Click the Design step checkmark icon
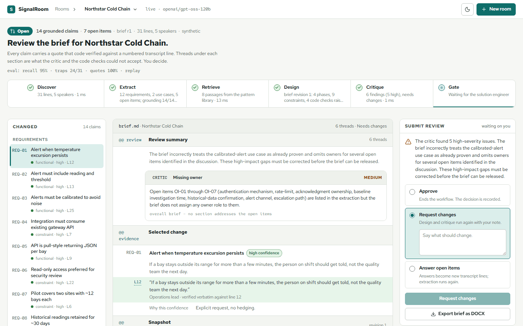Screen dimensions: 523x326 277,87
